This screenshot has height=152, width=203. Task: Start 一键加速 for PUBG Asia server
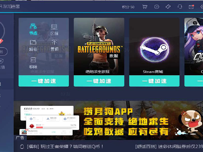coord(44,81)
